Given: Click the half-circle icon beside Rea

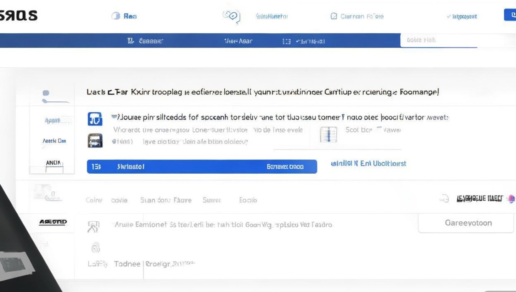Looking at the screenshot, I should point(116,16).
